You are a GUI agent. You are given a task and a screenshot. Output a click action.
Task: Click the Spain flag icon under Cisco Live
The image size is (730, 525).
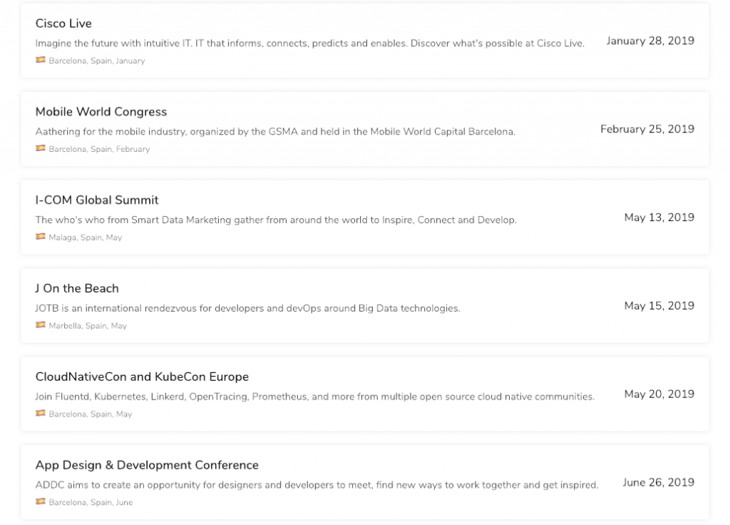coord(41,60)
